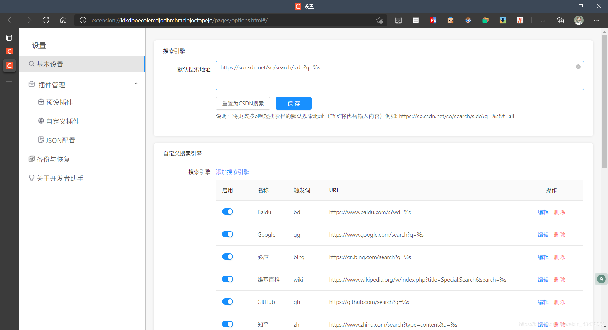Reset search to CSDN with 重置为CSDN搜索
Screen dimensions: 608x330
tap(243, 103)
